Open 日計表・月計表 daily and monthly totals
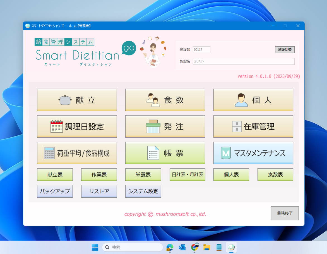The width and height of the screenshot is (327, 254). [187, 174]
